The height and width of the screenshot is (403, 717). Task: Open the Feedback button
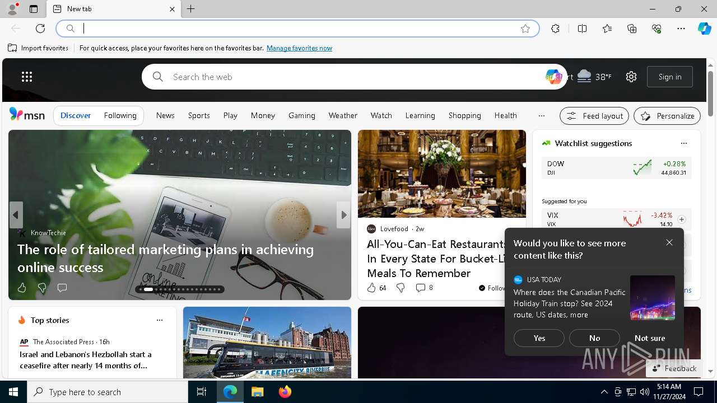[674, 368]
